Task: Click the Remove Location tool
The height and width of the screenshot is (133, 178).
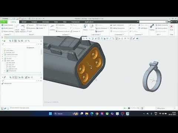Action: (63, 31)
